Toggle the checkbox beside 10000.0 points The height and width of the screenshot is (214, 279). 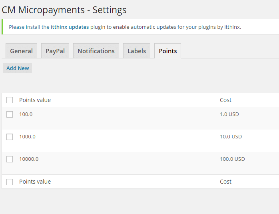point(10,159)
